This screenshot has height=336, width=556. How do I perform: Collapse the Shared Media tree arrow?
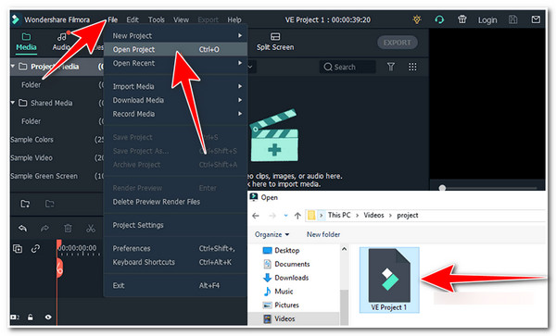click(13, 103)
